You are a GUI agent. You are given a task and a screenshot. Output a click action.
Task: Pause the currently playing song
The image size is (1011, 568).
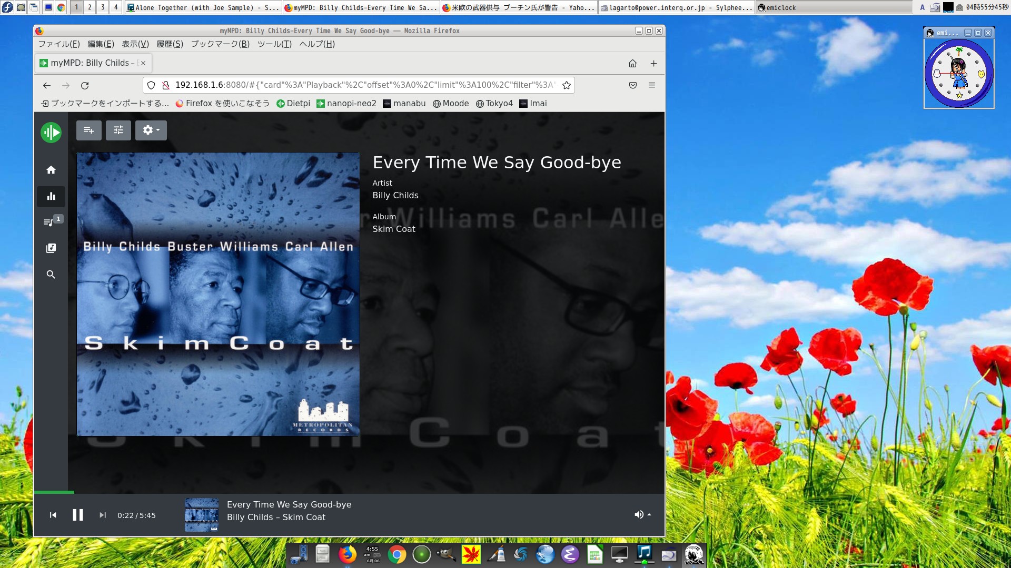click(78, 515)
